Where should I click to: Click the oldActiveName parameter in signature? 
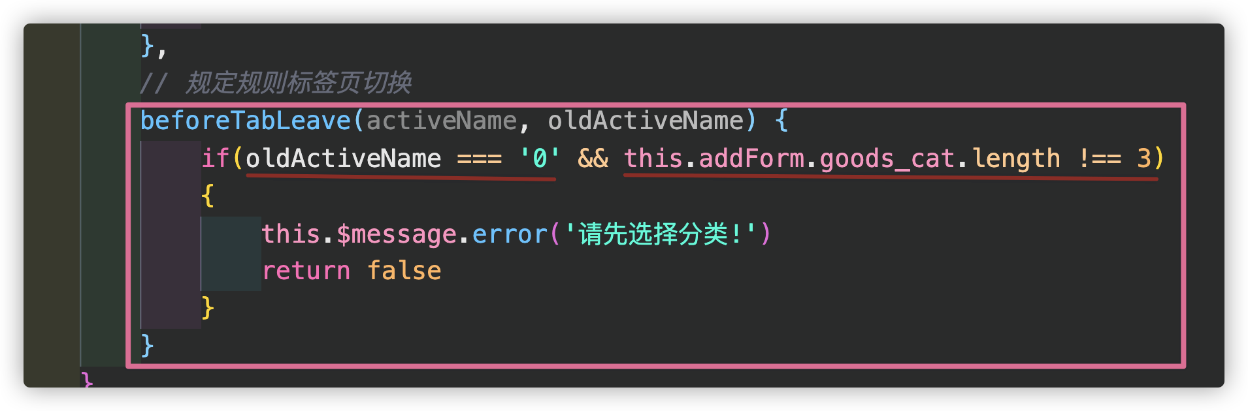(x=646, y=121)
